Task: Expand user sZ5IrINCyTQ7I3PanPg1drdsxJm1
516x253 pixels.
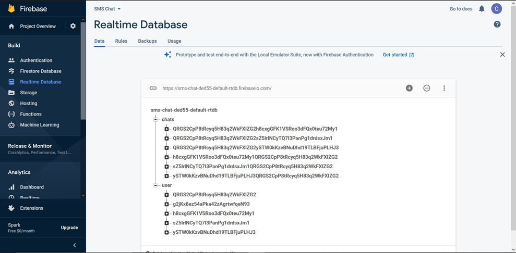Action: pos(167,223)
